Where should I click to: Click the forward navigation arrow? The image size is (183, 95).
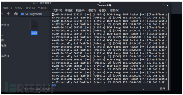coord(2,14)
